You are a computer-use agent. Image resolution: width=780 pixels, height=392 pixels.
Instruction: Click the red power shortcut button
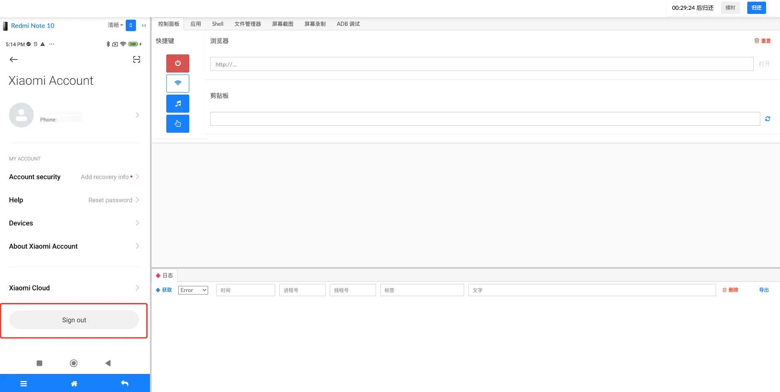coord(177,63)
